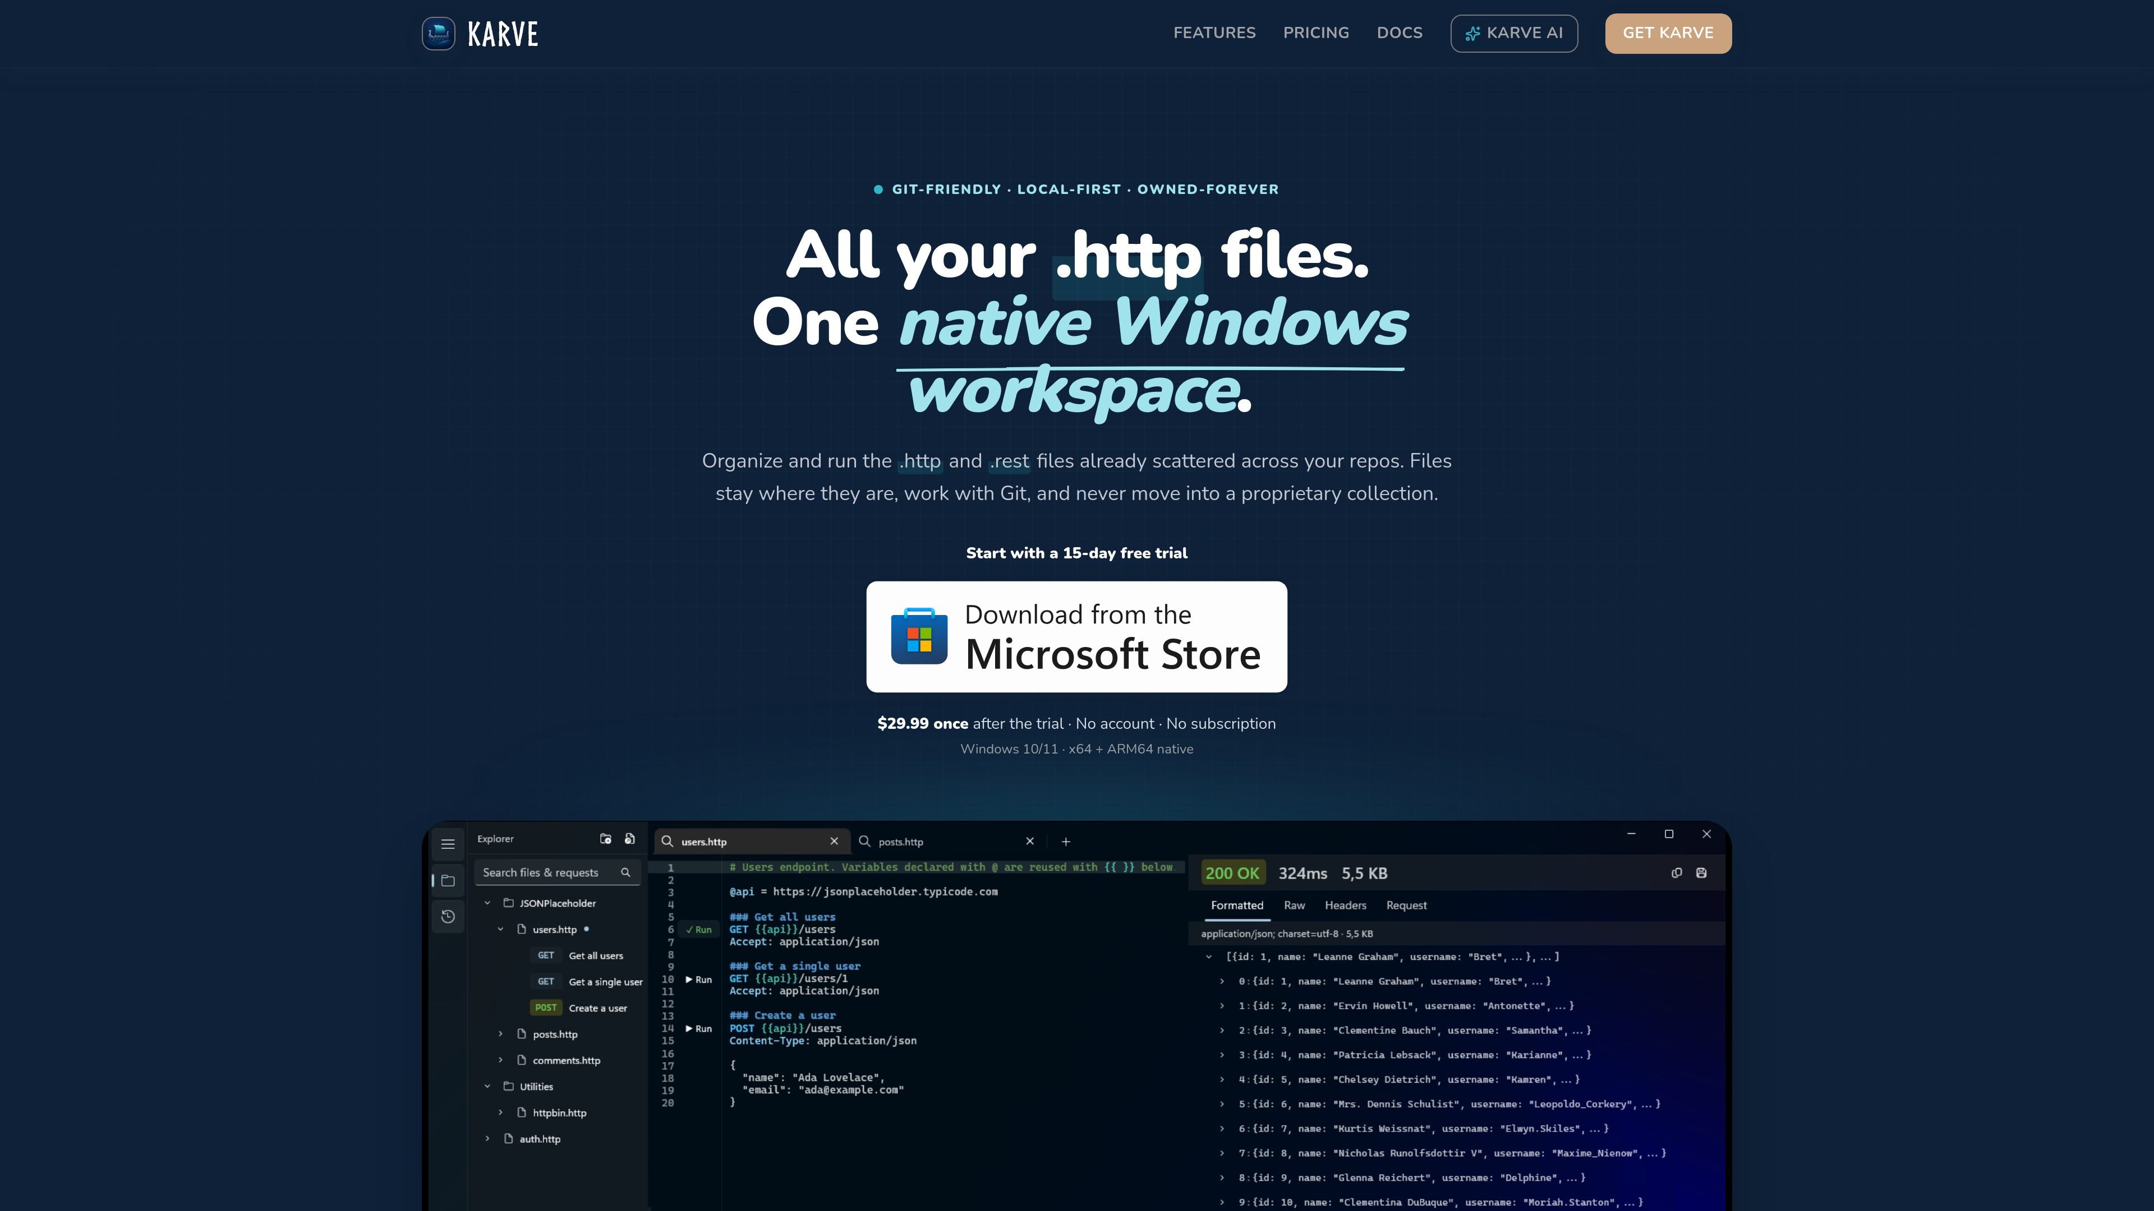Image resolution: width=2154 pixels, height=1211 pixels.
Task: Close the users.http editor tab
Action: click(x=834, y=842)
